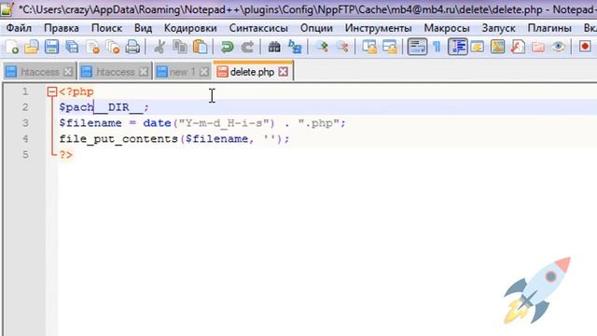Open the Кодировки menu
The width and height of the screenshot is (597, 336).
tap(190, 28)
